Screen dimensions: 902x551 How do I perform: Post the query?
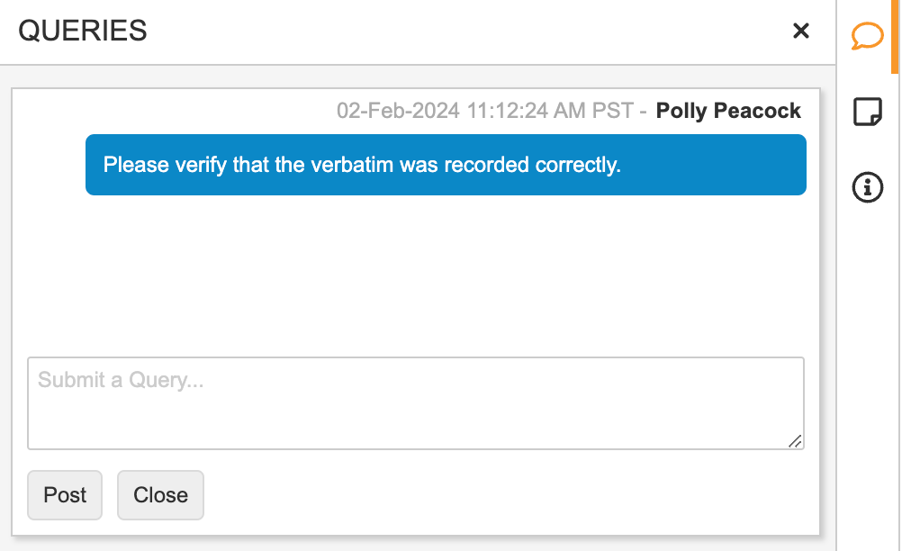(65, 495)
